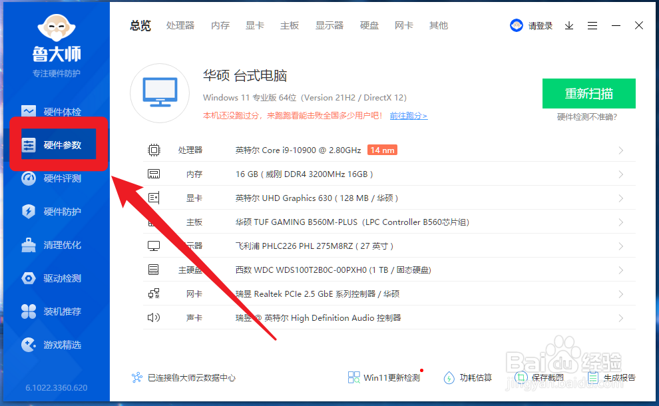Click Realtek PCIe 2.5 GbE text
The height and width of the screenshot is (406, 659).
(x=318, y=294)
